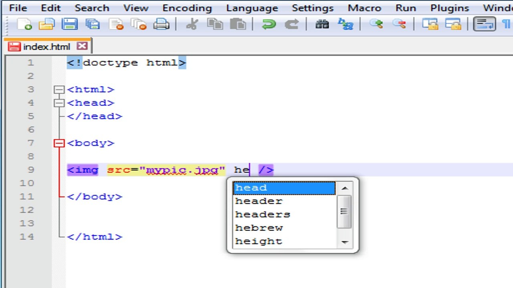Click the opening '<html>' tag on line 3
Image resolution: width=513 pixels, height=288 pixels.
pyautogui.click(x=91, y=90)
